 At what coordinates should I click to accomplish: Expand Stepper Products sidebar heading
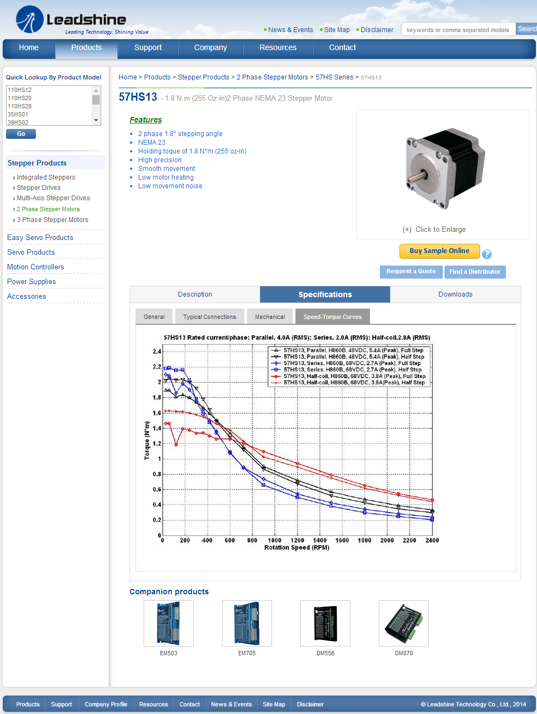[37, 163]
